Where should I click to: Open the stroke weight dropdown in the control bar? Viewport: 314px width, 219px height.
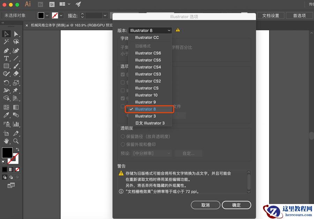coord(105,15)
